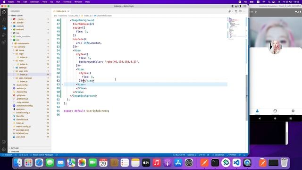
Task: Open Visual Studio Code from the Dock
Action: click(x=236, y=163)
